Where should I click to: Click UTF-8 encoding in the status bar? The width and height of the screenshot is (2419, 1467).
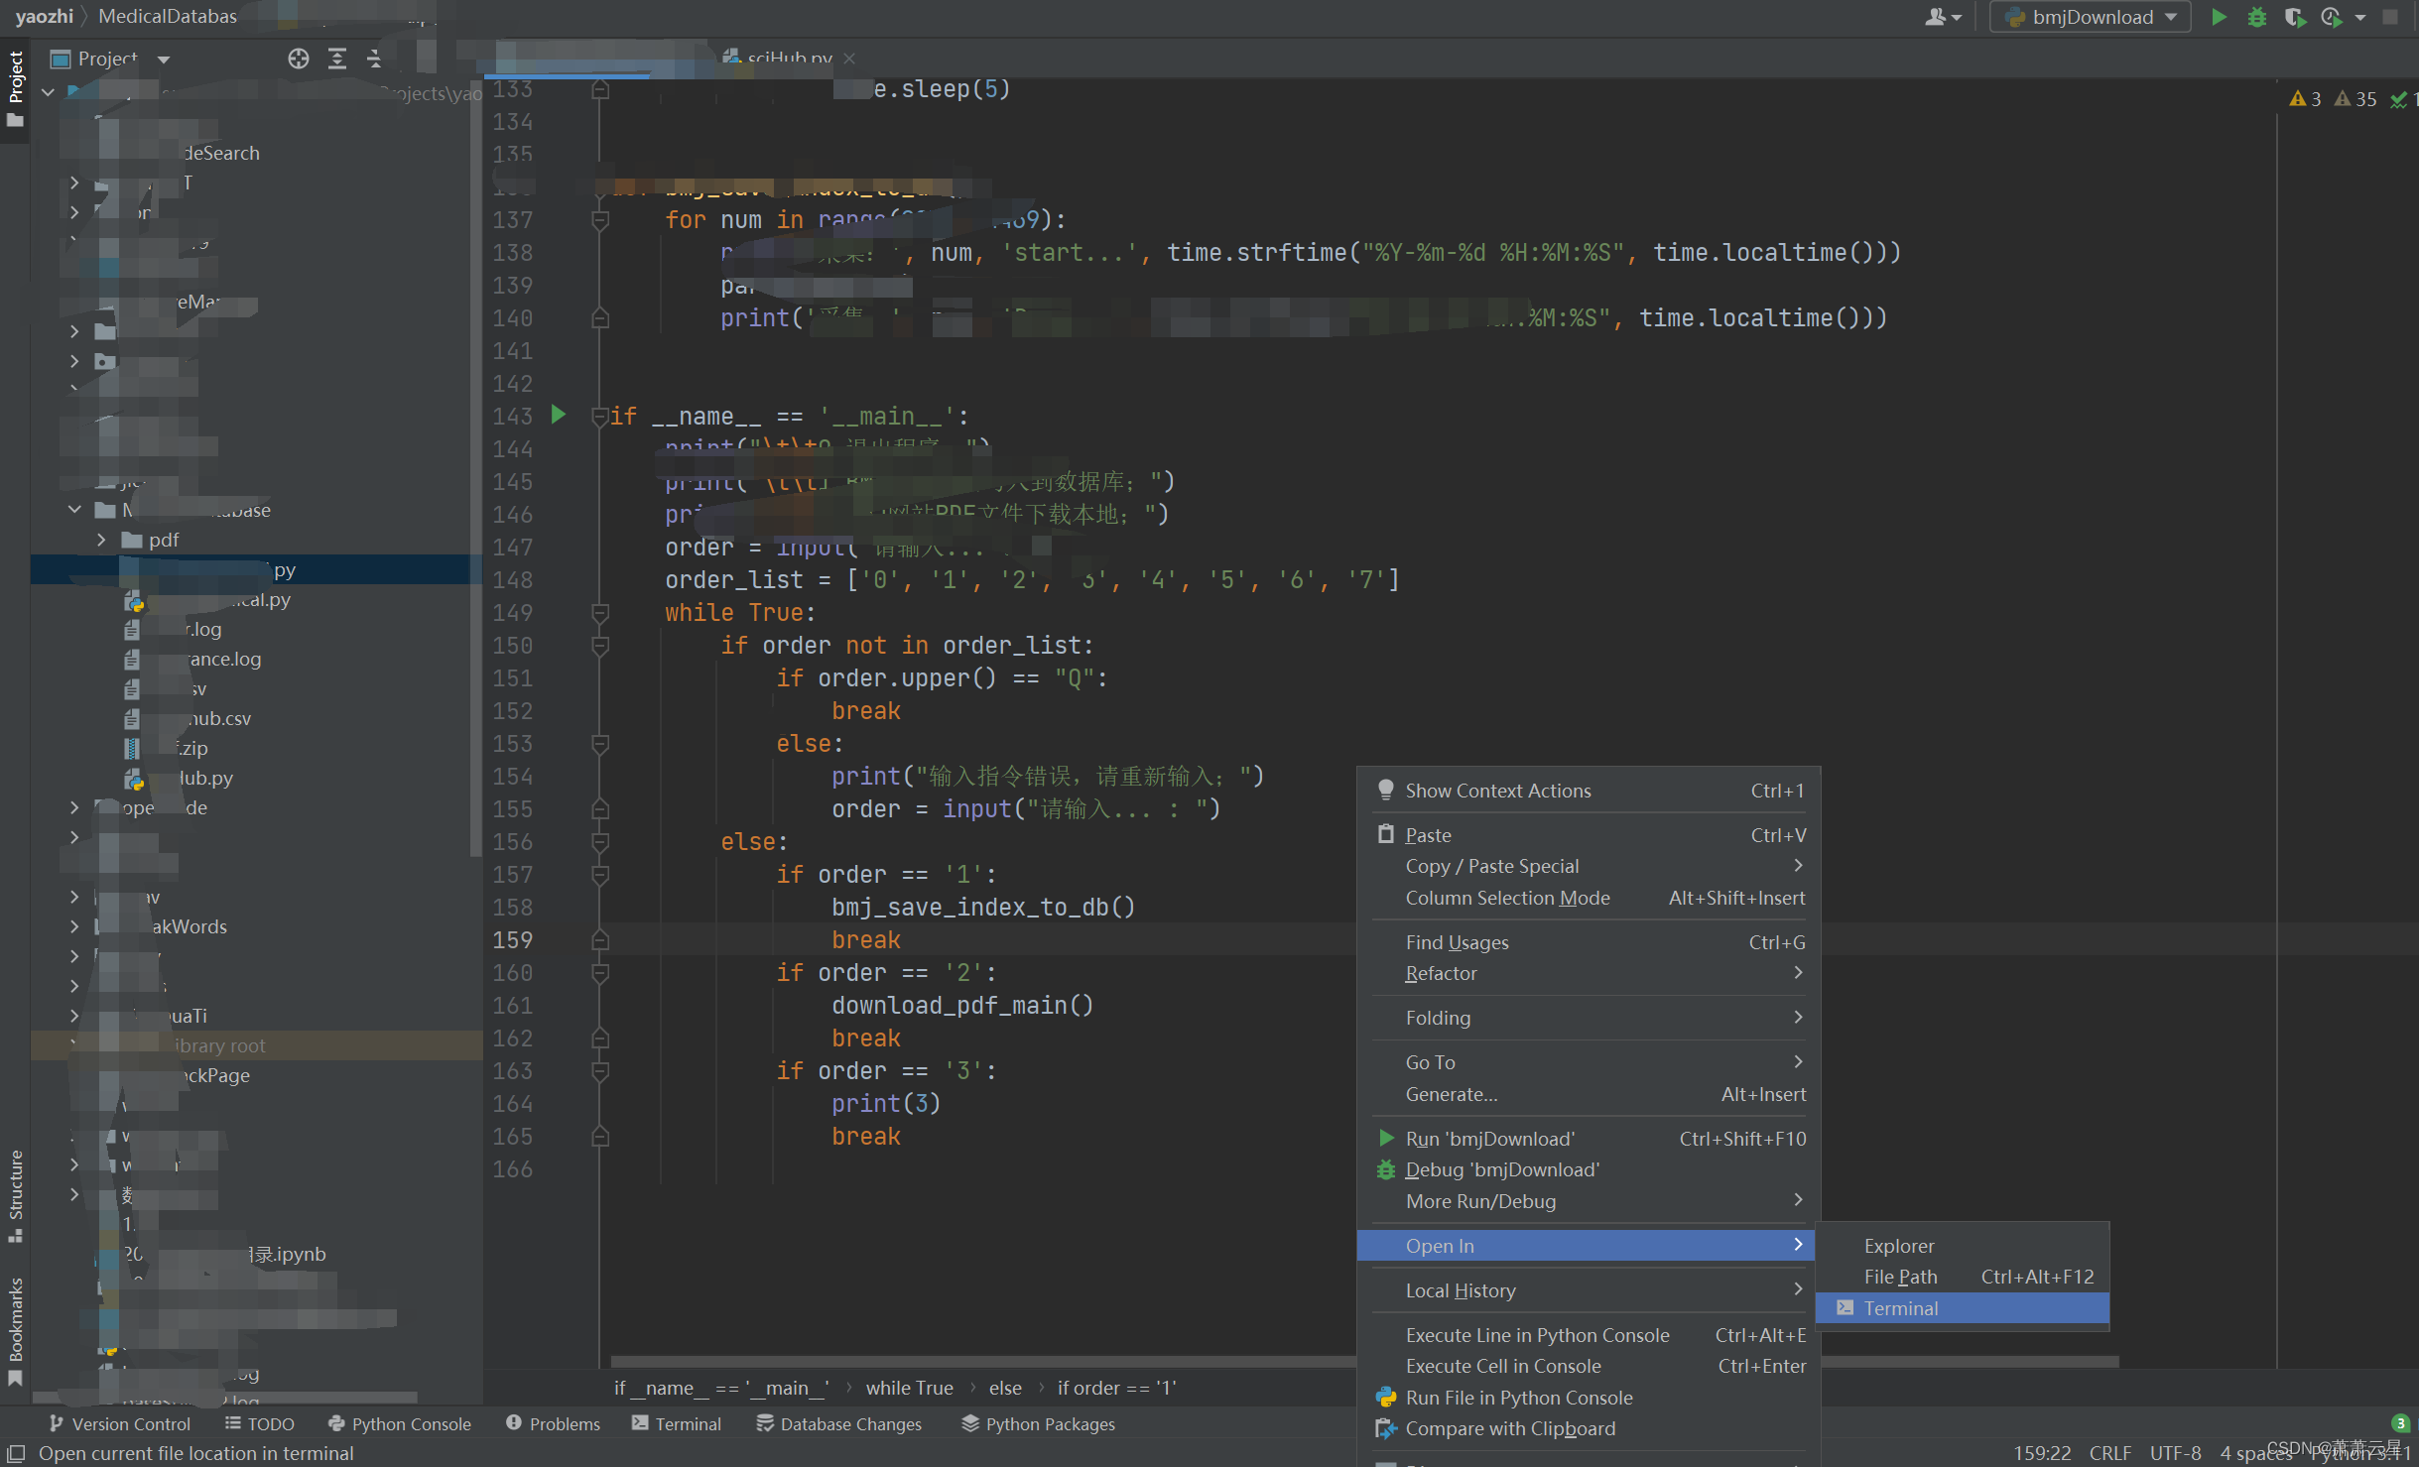pos(2175,1453)
